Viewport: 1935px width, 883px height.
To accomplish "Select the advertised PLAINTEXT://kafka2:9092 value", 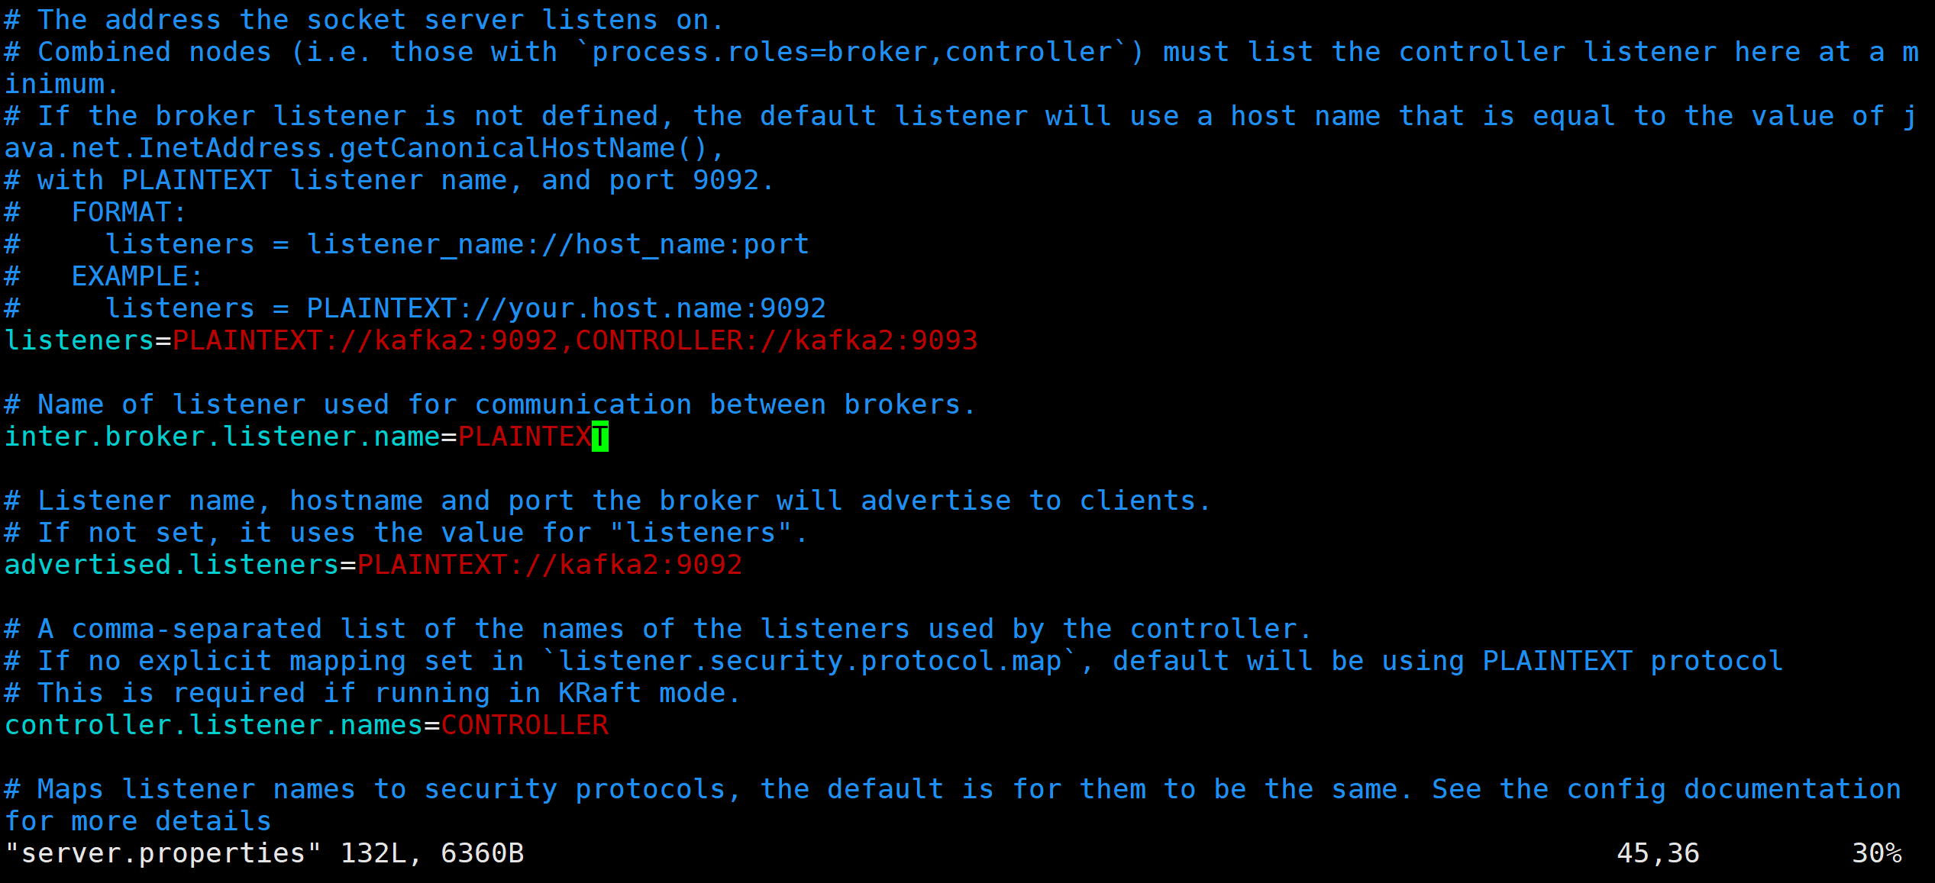I will click(x=550, y=565).
